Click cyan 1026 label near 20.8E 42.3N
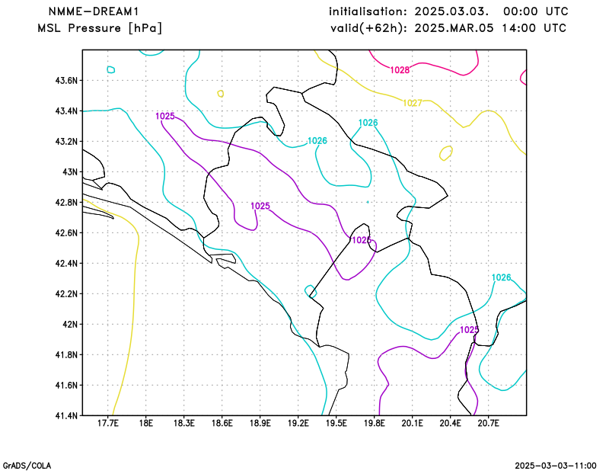The image size is (609, 471). coord(502,277)
